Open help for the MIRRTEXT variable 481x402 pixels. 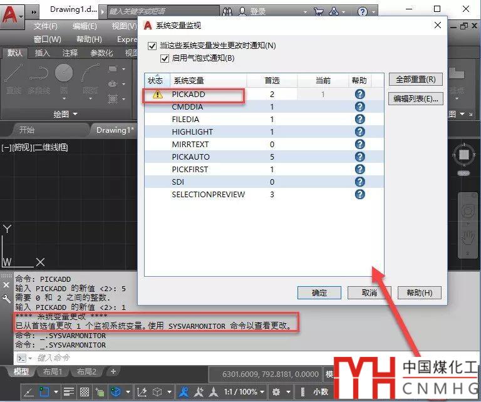359,145
